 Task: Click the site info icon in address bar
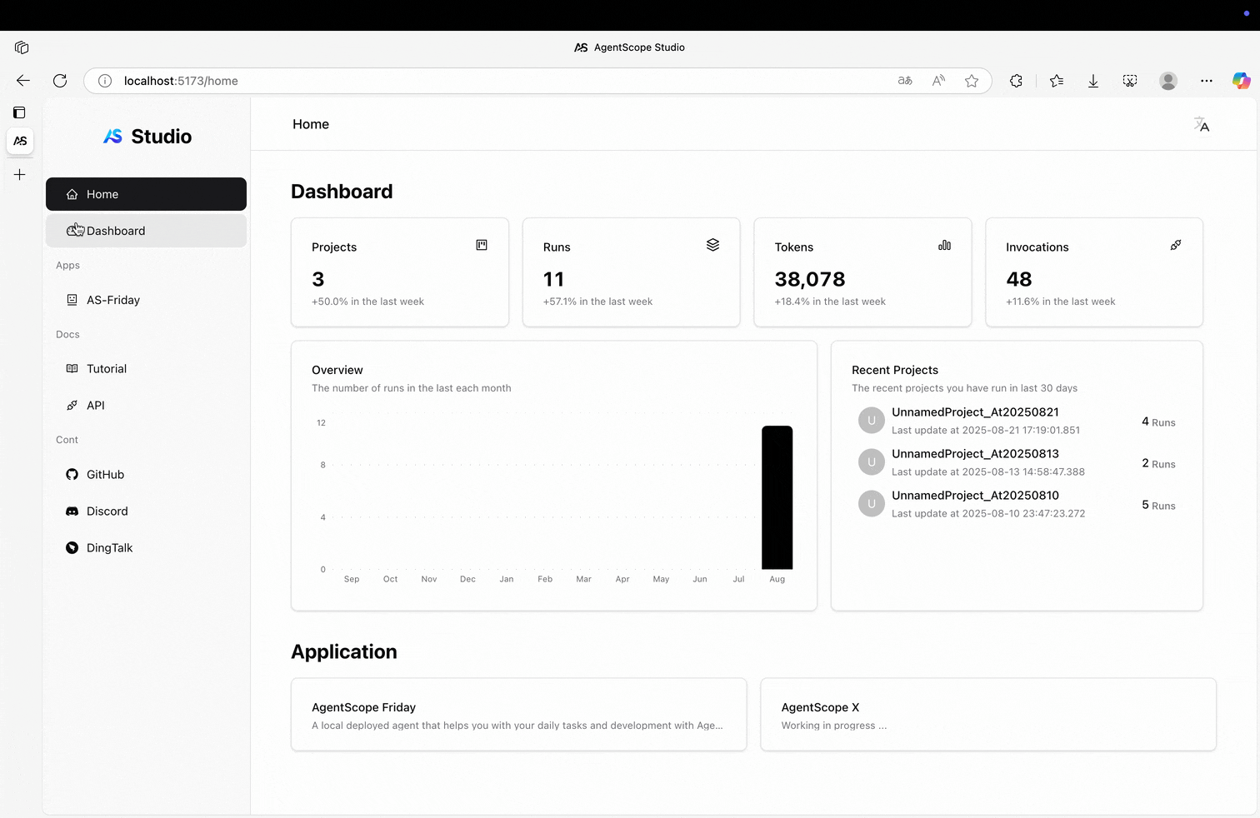(105, 81)
